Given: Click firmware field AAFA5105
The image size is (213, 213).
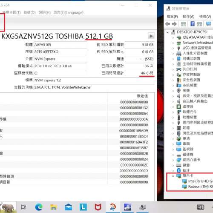Looking at the screenshot, I should pyautogui.click(x=60, y=45).
